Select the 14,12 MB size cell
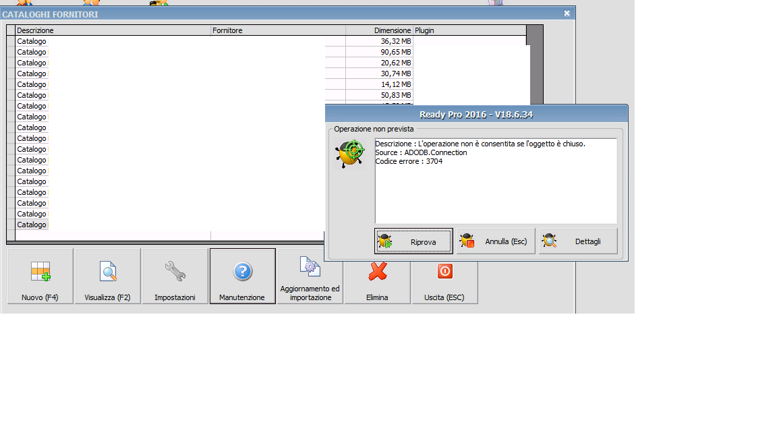The image size is (777, 437). (x=379, y=85)
